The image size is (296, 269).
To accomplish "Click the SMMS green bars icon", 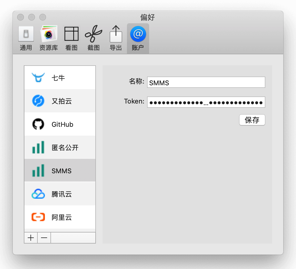I will [x=38, y=170].
